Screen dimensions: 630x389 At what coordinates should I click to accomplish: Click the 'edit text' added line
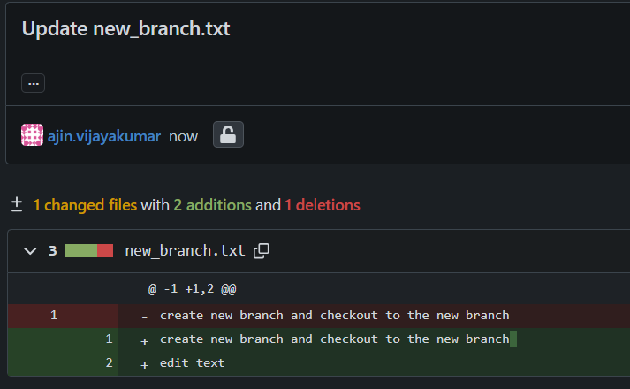coord(192,362)
